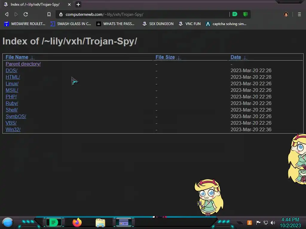Viewport: 306px width, 229px height.
Task: Open the MSIL/ folder
Action: [12, 90]
